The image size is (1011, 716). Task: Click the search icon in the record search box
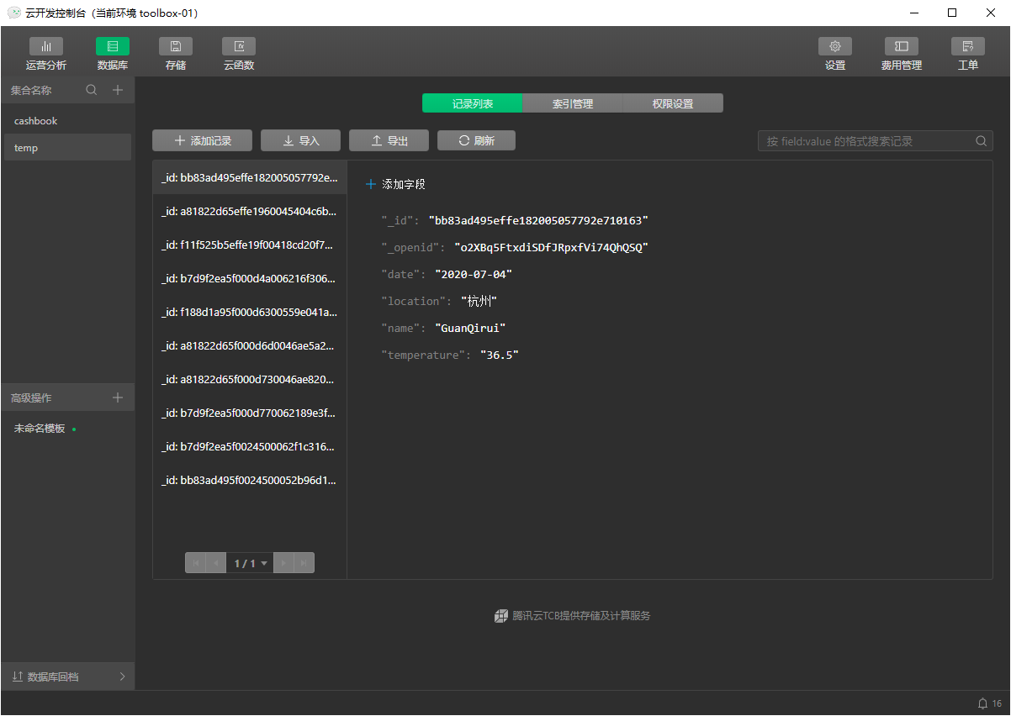981,141
